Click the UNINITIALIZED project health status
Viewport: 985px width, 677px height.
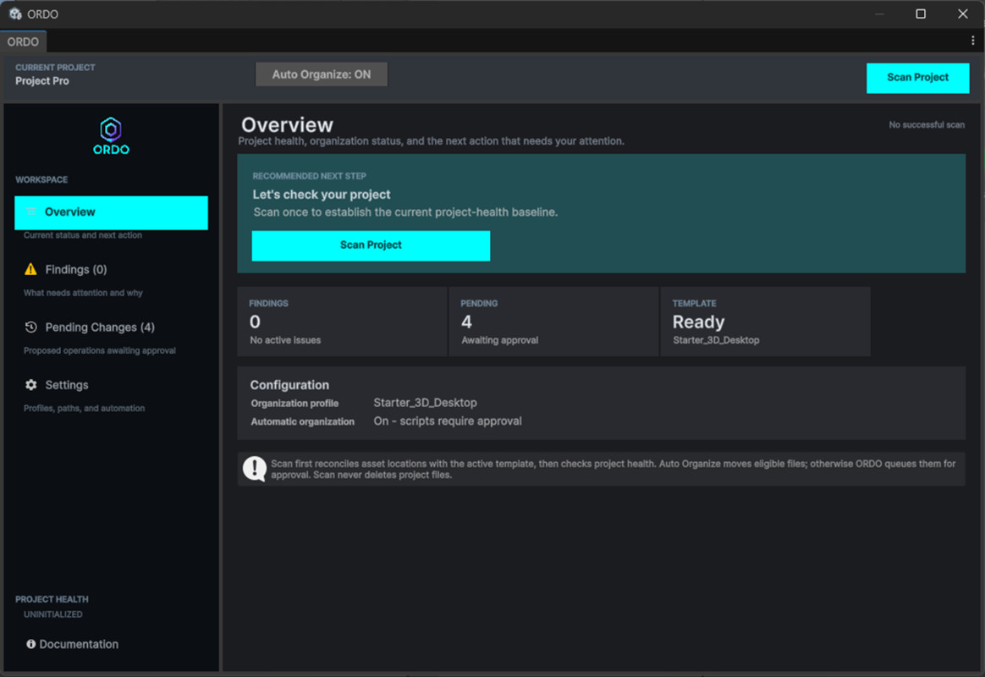52,614
